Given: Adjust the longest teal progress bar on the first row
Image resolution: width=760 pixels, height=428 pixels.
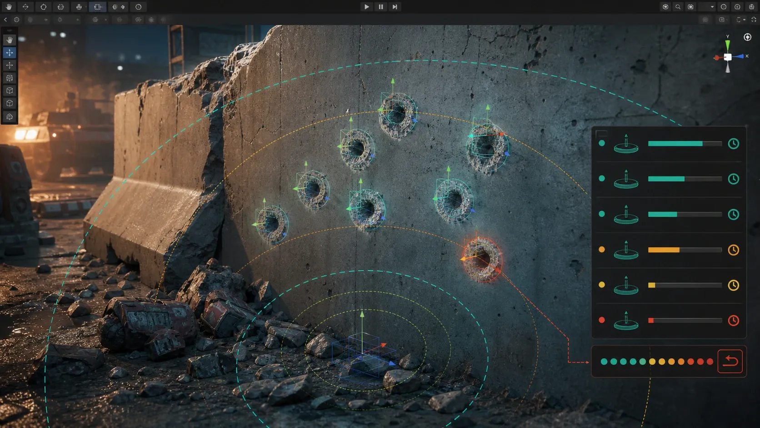Looking at the screenshot, I should (685, 144).
